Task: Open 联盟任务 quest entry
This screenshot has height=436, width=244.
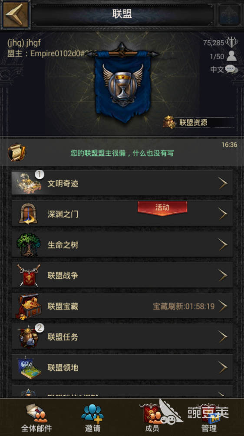Action: (x=122, y=337)
